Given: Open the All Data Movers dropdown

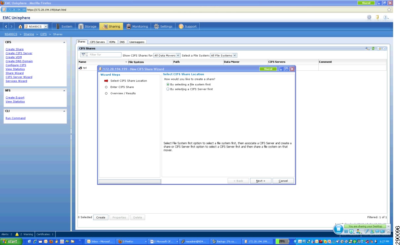Looking at the screenshot, I should pos(167,56).
